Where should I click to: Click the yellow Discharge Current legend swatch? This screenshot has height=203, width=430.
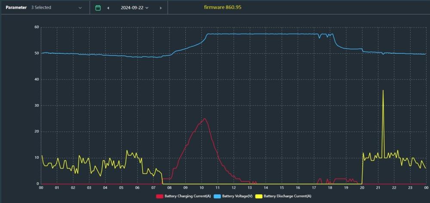(x=259, y=196)
